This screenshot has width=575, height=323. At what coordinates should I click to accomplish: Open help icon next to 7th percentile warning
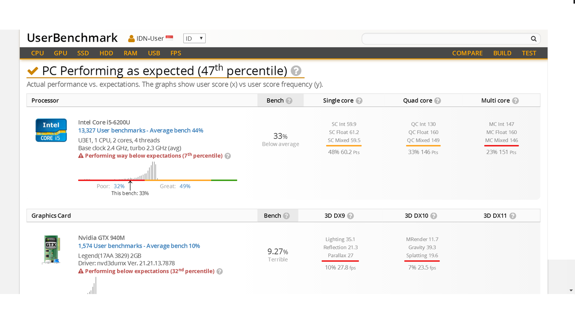[228, 156]
